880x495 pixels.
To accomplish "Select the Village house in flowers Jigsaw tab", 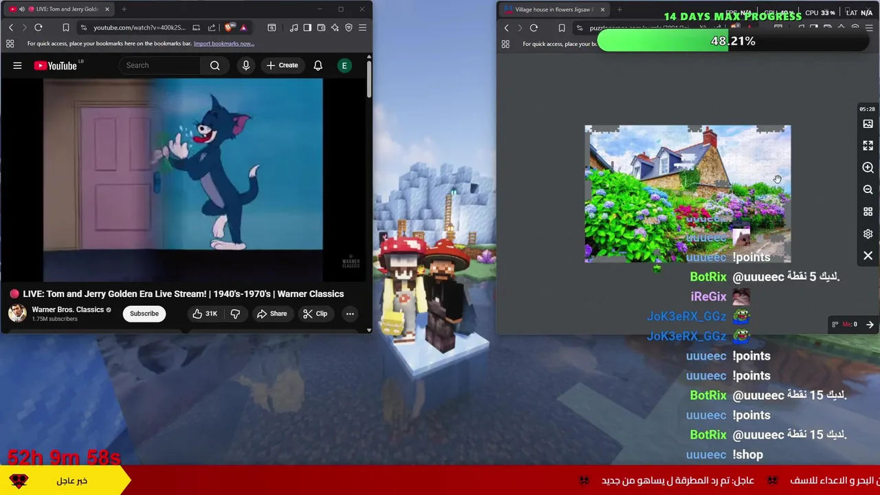I will (553, 10).
